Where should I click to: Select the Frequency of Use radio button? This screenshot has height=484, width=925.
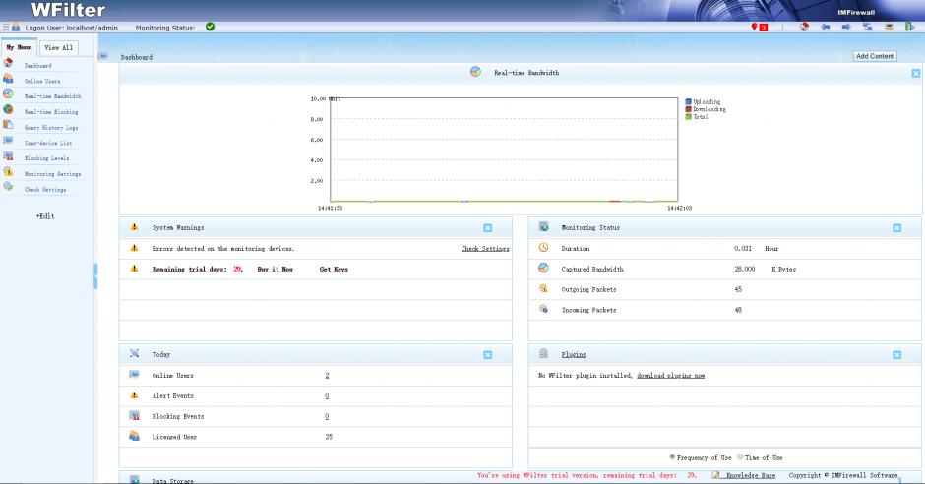click(672, 456)
